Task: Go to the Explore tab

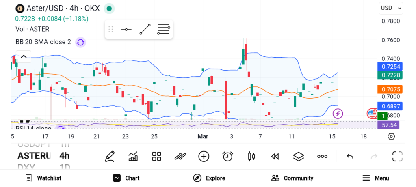Action: (x=209, y=178)
